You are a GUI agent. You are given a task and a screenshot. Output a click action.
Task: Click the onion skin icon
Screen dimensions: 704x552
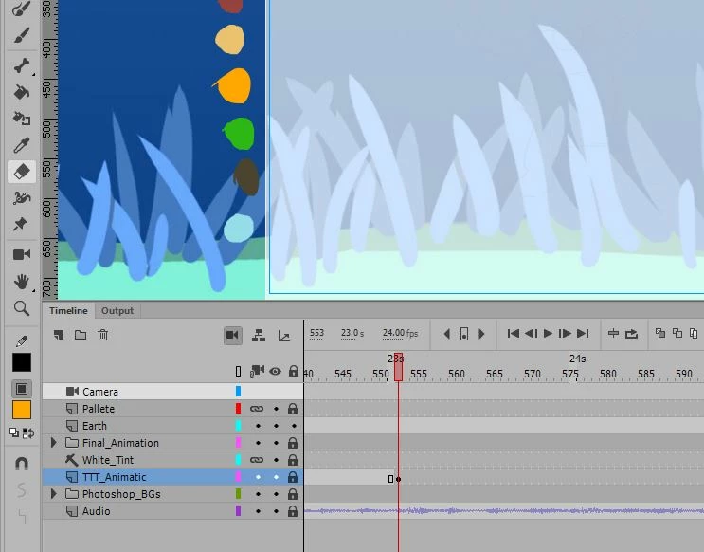point(660,333)
